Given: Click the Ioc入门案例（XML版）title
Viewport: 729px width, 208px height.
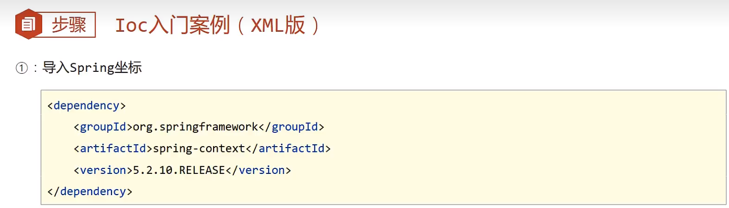Looking at the screenshot, I should pyautogui.click(x=217, y=26).
